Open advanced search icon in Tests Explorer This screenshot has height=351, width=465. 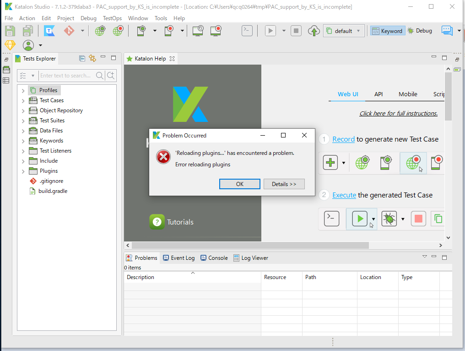pos(111,76)
